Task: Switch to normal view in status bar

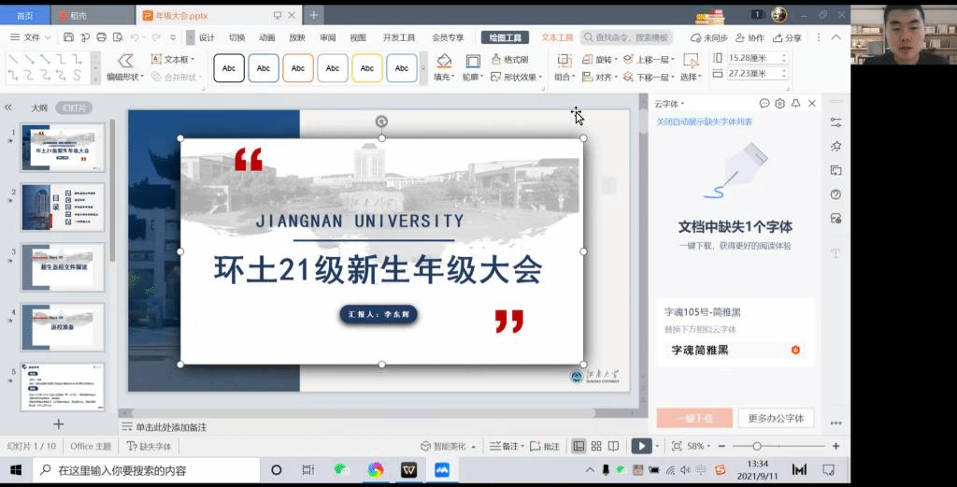Action: 578,446
